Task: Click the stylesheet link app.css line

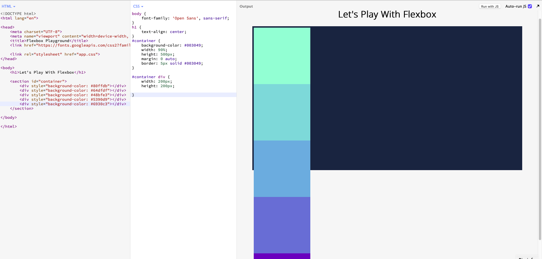Action: [x=55, y=54]
